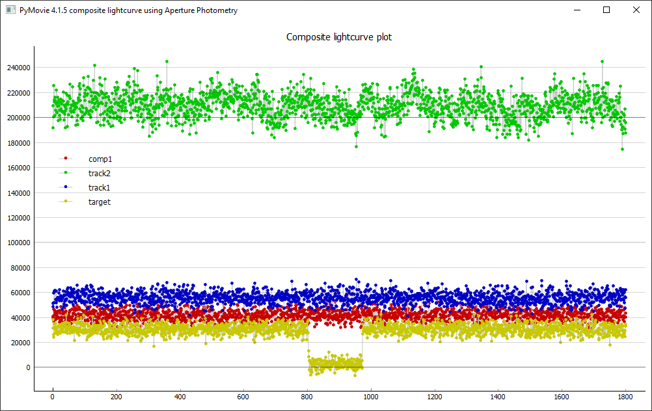Image resolution: width=652 pixels, height=411 pixels.
Task: Click the yellow target dip near zero
Action: pyautogui.click(x=335, y=364)
